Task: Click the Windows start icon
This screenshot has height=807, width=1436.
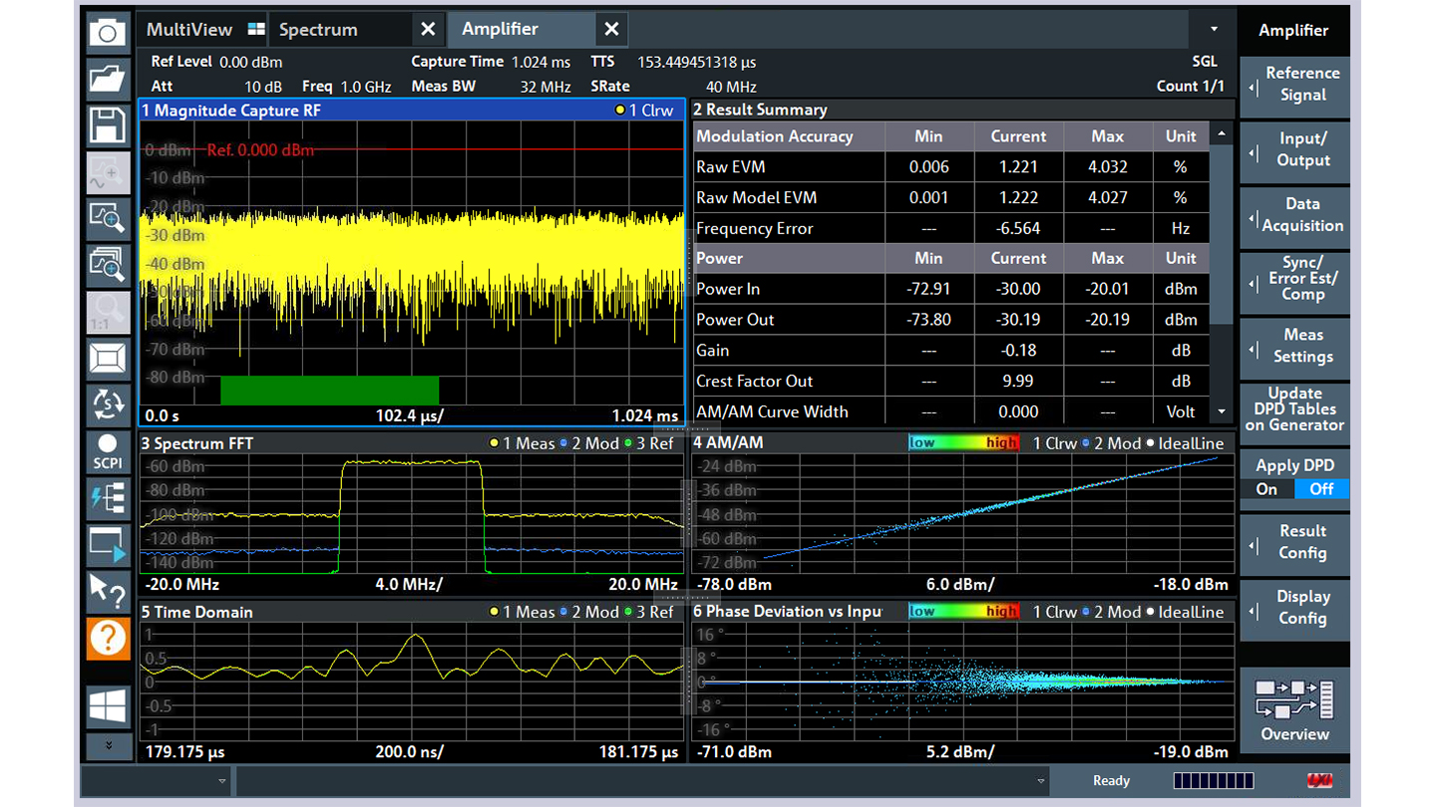Action: pyautogui.click(x=107, y=705)
